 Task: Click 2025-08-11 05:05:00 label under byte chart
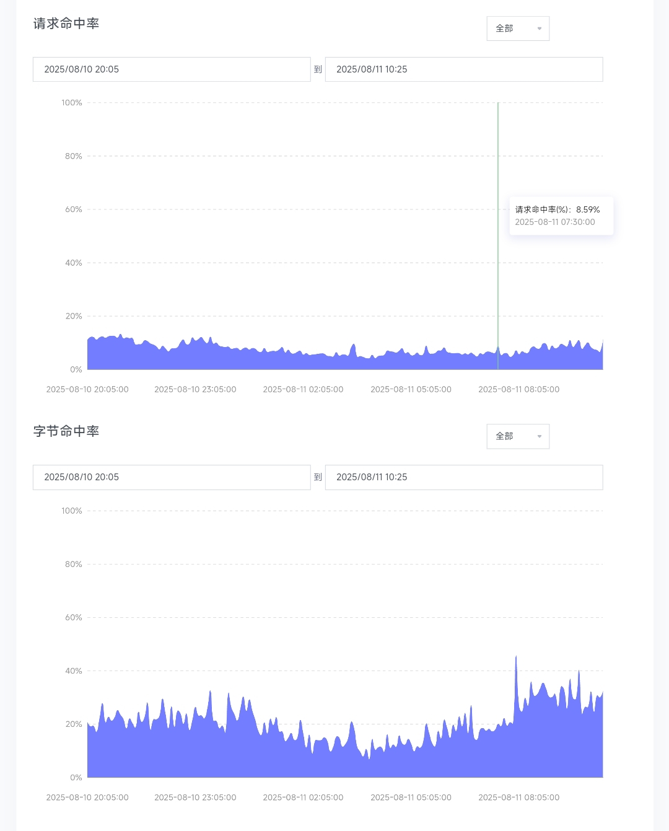411,798
